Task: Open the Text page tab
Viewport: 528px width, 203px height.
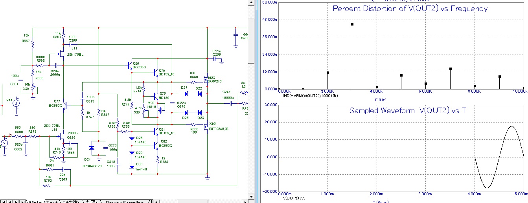Action: 52,201
